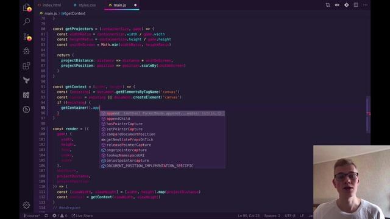
Task: Change indentation via Spaces: 2
Action: click(x=272, y=216)
